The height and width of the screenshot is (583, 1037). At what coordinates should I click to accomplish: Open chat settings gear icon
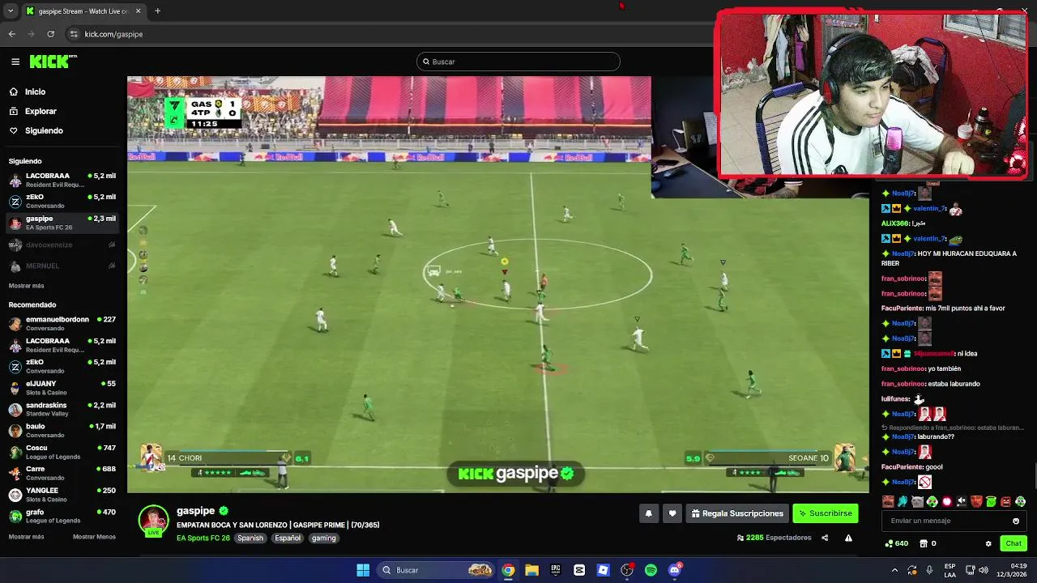pyautogui.click(x=988, y=543)
